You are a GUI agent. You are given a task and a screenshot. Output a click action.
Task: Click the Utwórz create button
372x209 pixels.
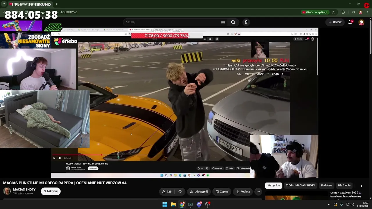pyautogui.click(x=335, y=22)
